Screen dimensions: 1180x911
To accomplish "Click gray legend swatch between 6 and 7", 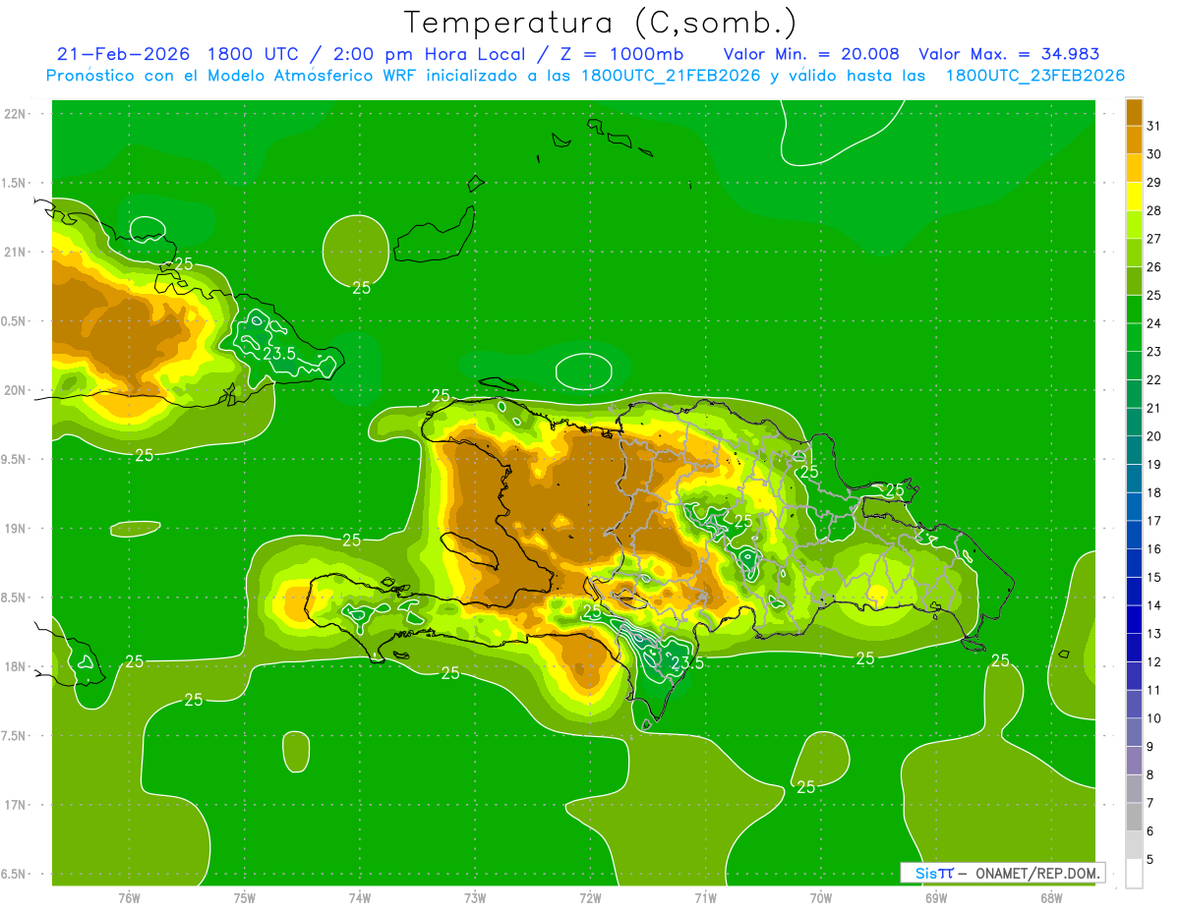I will point(1134,818).
